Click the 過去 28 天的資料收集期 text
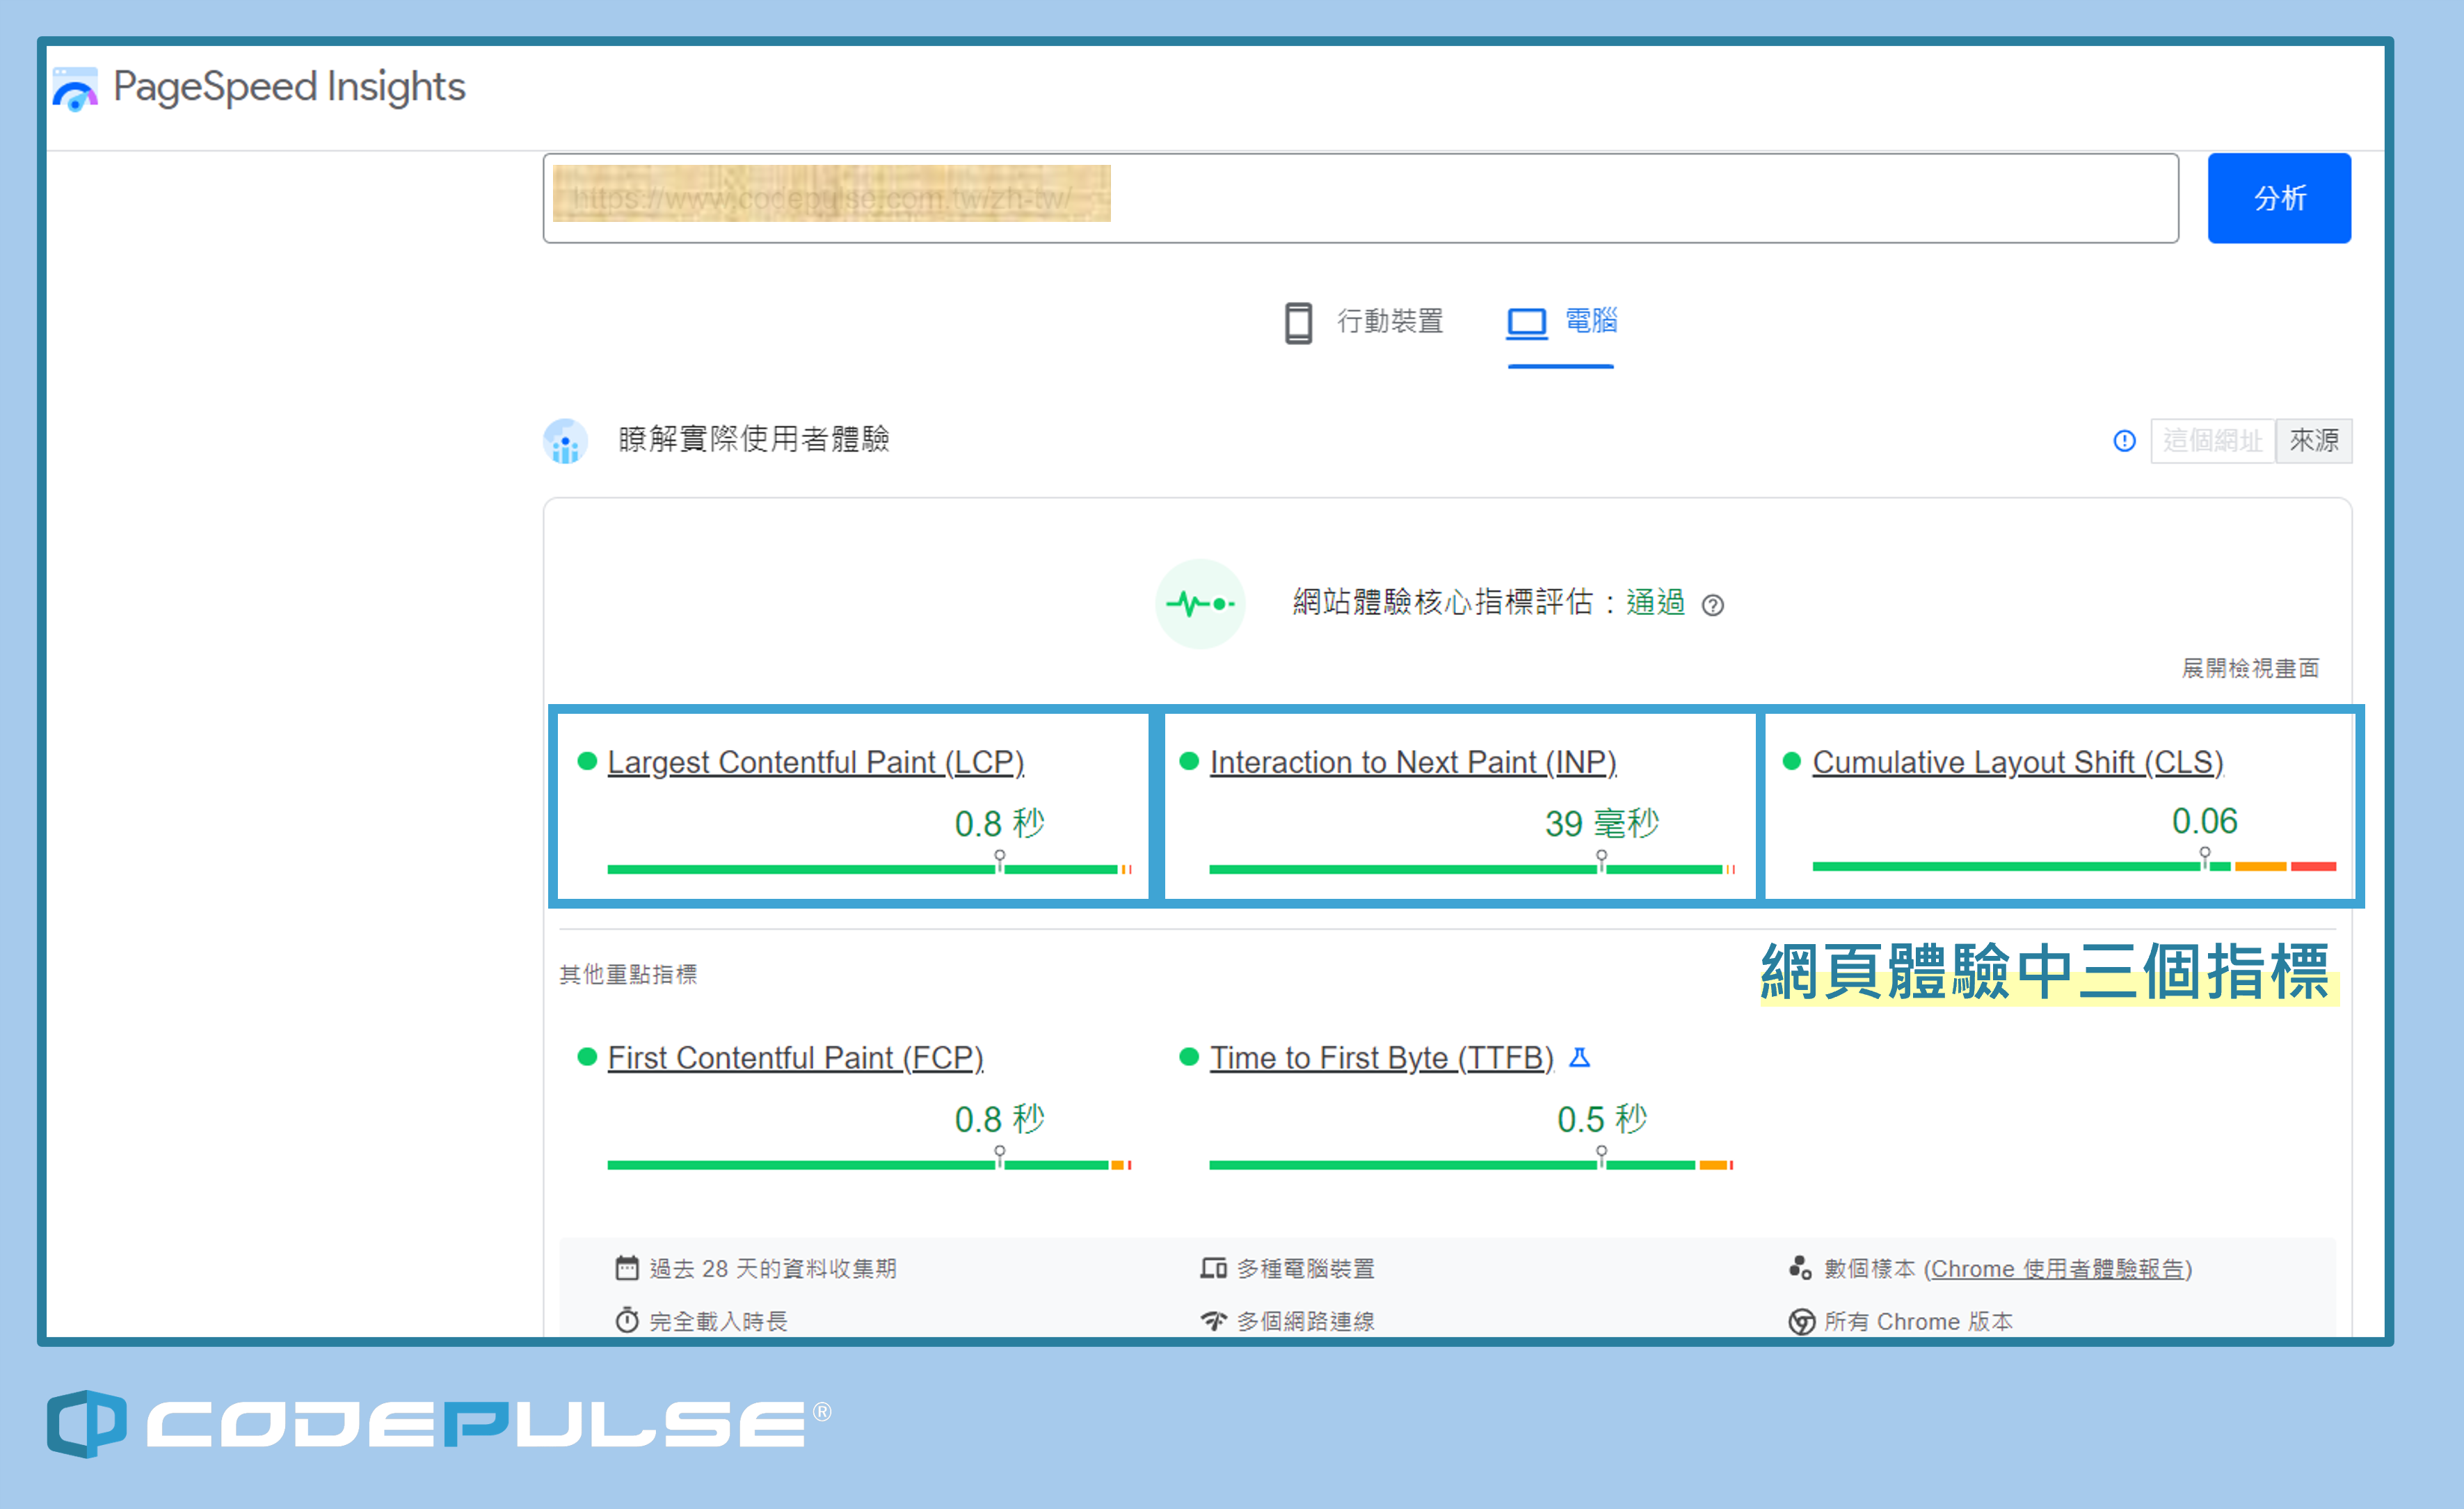Screen dimensions: 2464x1509 773,1269
